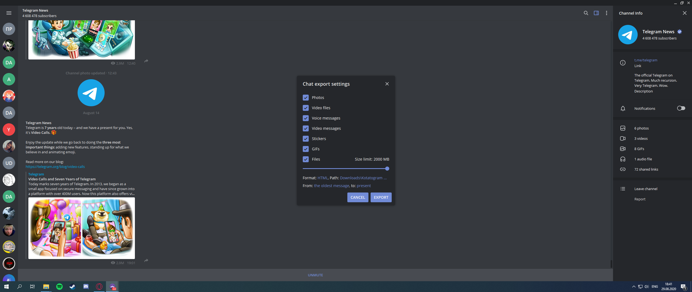Open the updated channel photo
The height and width of the screenshot is (292, 692).
[91, 93]
